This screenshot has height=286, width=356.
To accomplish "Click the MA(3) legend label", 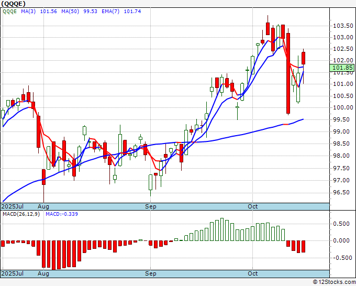I will [x=28, y=12].
